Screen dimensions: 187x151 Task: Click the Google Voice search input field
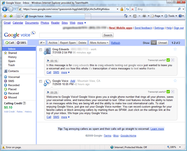click(x=70, y=35)
